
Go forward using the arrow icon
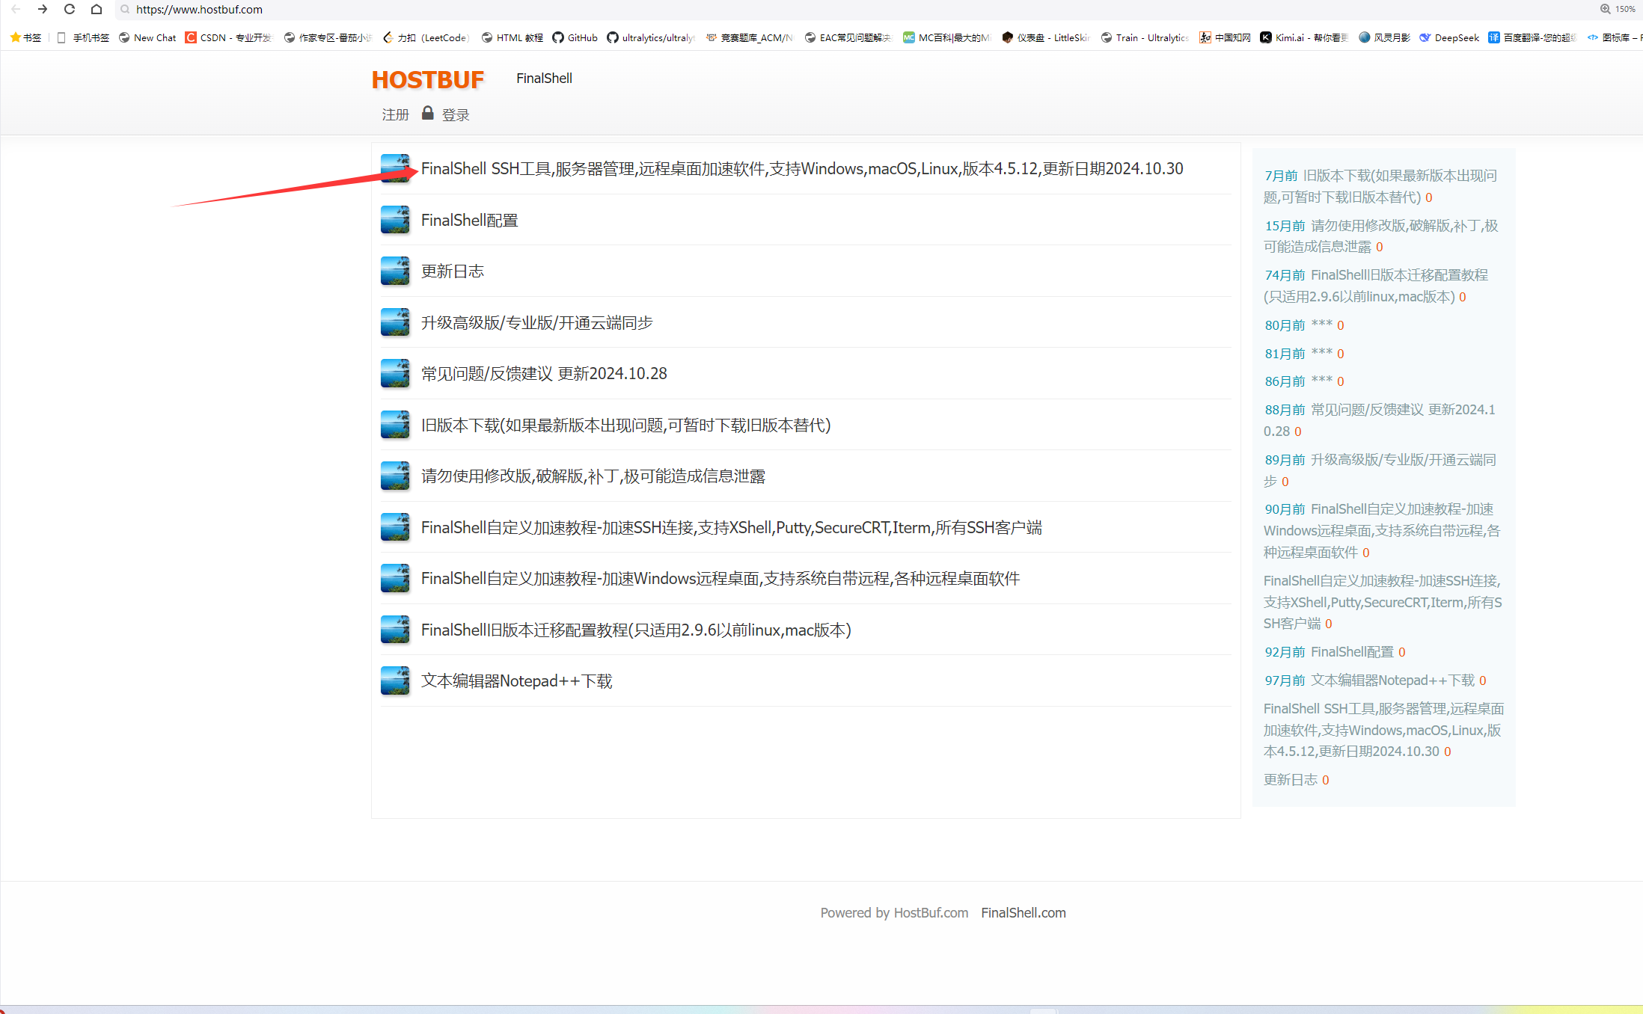(x=43, y=9)
